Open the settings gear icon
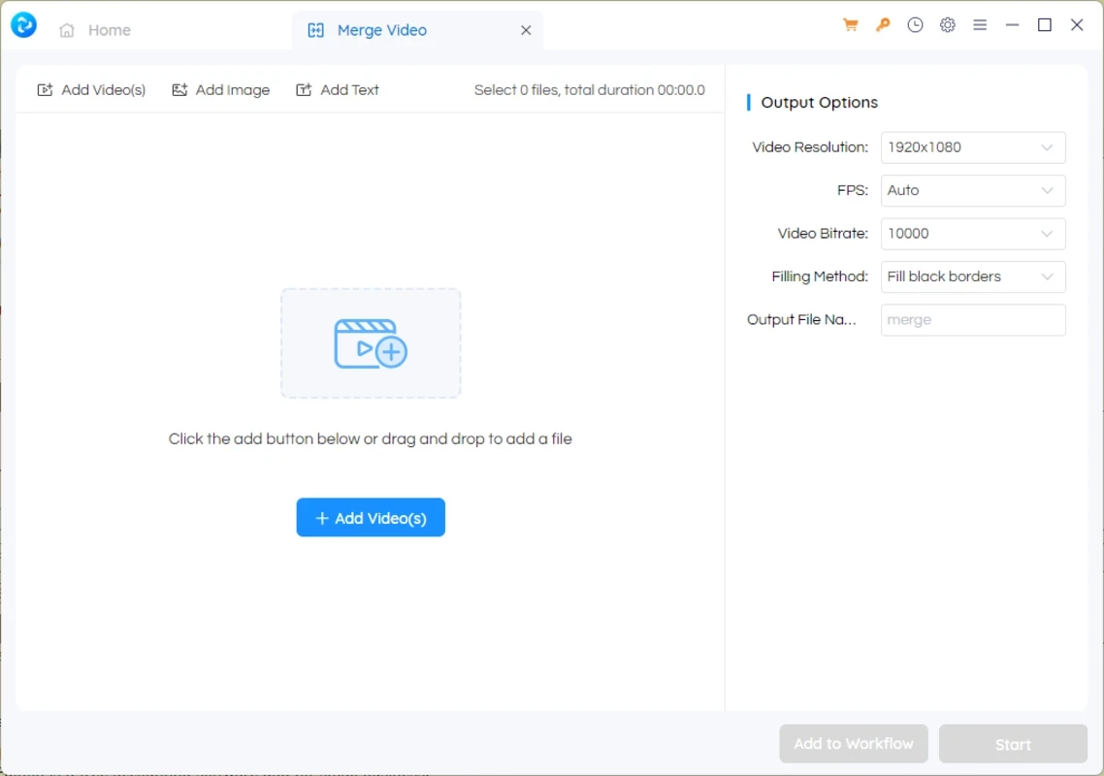Image resolution: width=1104 pixels, height=776 pixels. click(x=948, y=26)
